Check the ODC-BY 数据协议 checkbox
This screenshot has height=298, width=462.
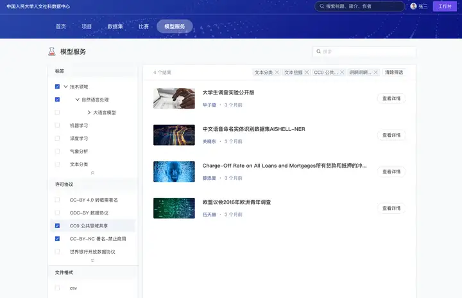[58, 213]
